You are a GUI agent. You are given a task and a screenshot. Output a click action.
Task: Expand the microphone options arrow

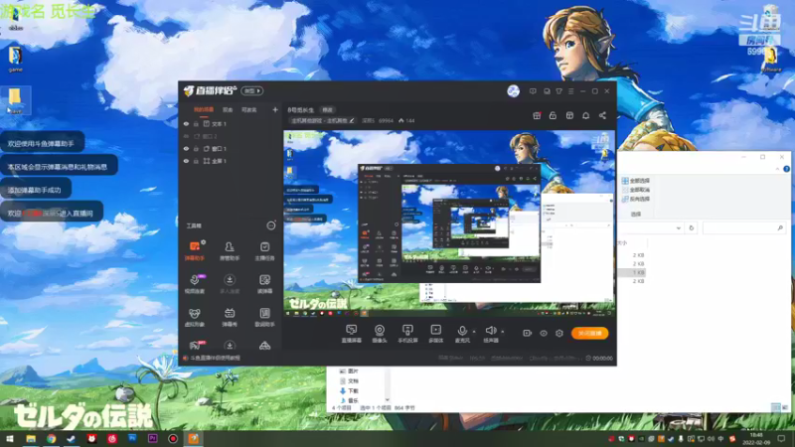[474, 332]
